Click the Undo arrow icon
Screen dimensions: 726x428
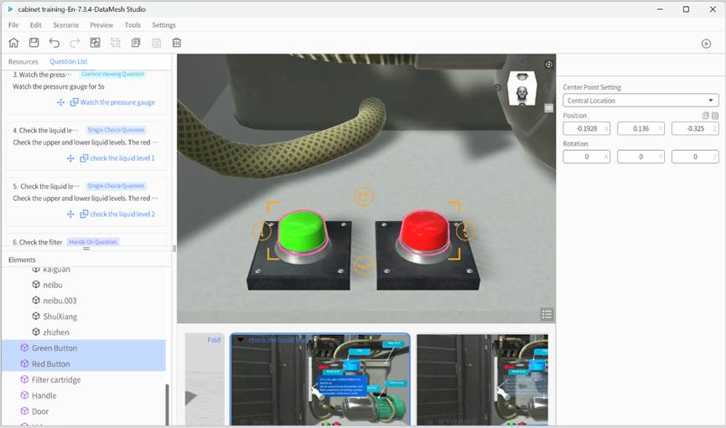click(54, 43)
